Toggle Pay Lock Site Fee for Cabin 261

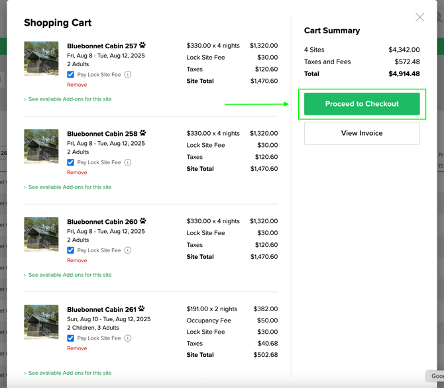pos(71,338)
